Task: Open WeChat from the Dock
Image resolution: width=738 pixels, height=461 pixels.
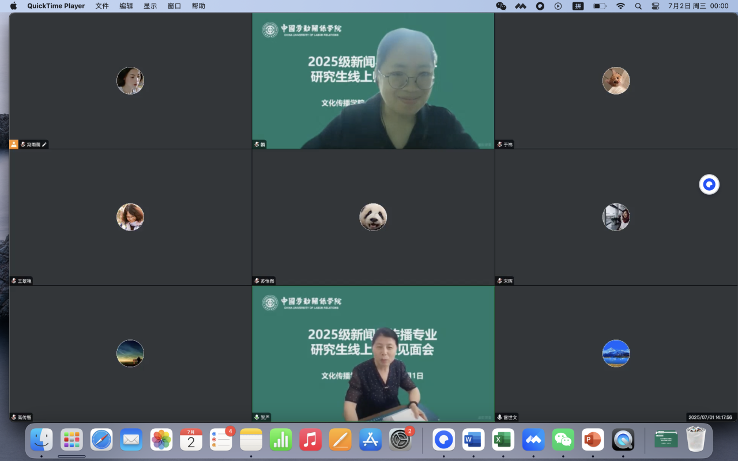Action: point(563,440)
